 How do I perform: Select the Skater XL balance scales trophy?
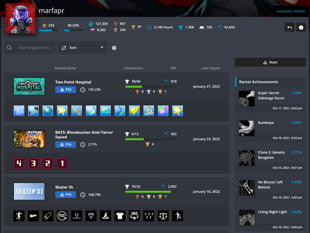[x=164, y=216]
